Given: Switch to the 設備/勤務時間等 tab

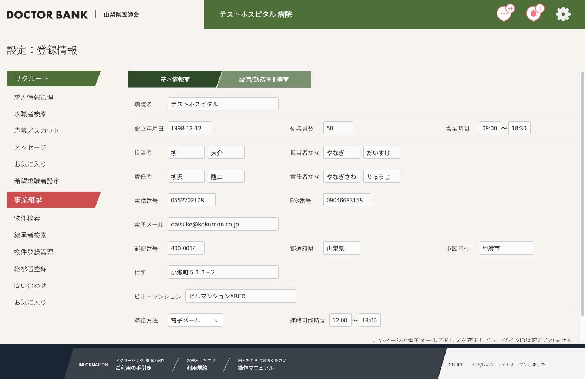Looking at the screenshot, I should 263,79.
